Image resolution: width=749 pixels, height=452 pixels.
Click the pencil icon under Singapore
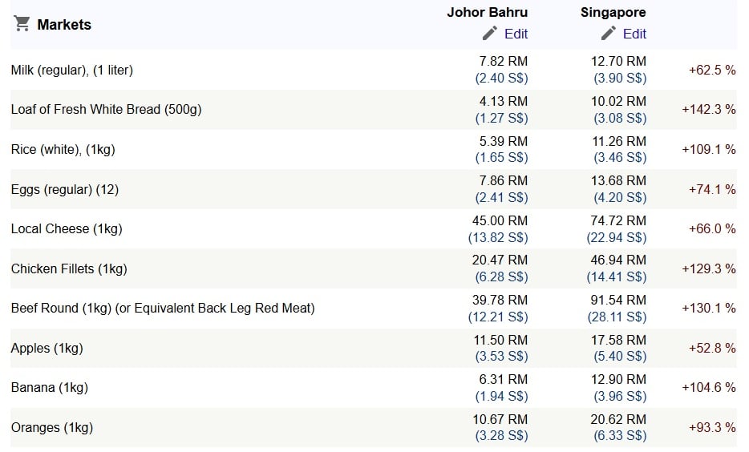(608, 34)
